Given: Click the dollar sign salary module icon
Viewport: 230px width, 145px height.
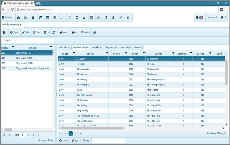Looking at the screenshot, I should (x=106, y=17).
